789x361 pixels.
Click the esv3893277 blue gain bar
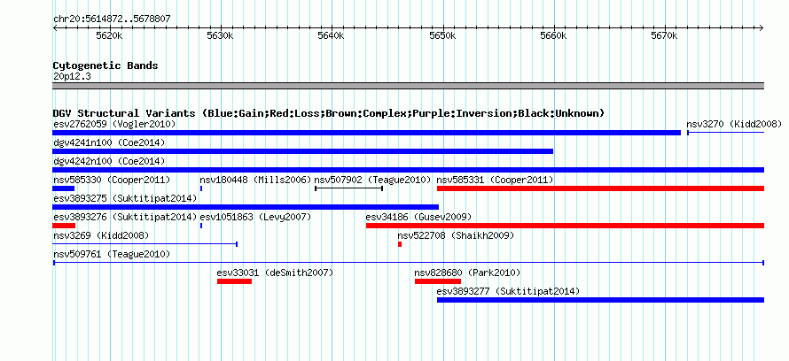pyautogui.click(x=601, y=300)
